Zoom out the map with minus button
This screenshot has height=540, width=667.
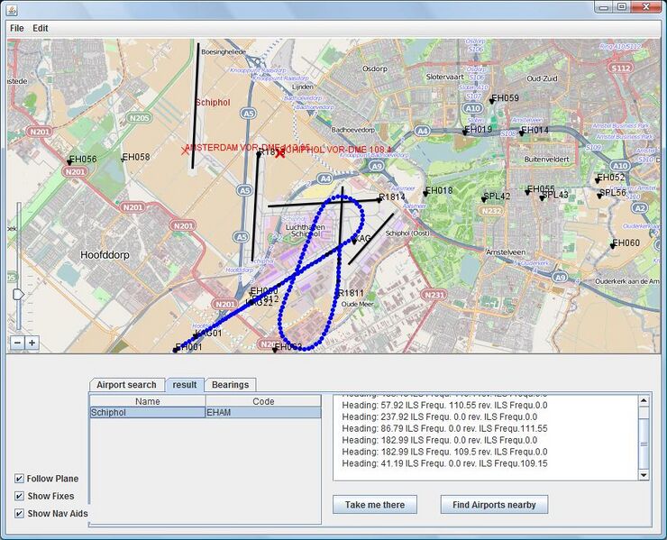pyautogui.click(x=17, y=343)
